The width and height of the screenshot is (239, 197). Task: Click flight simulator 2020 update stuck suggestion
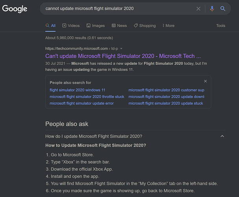click(x=166, y=103)
